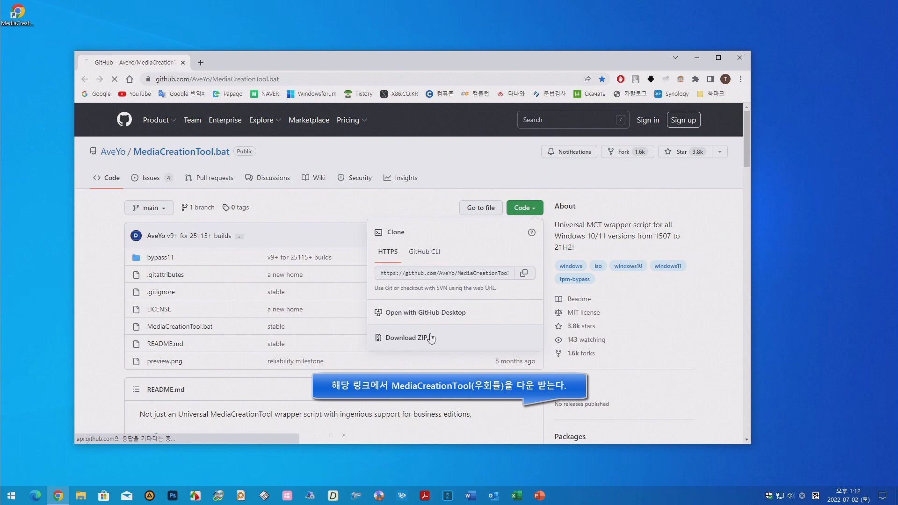Go to Chrome home page icon
The image size is (898, 505).
click(x=130, y=79)
